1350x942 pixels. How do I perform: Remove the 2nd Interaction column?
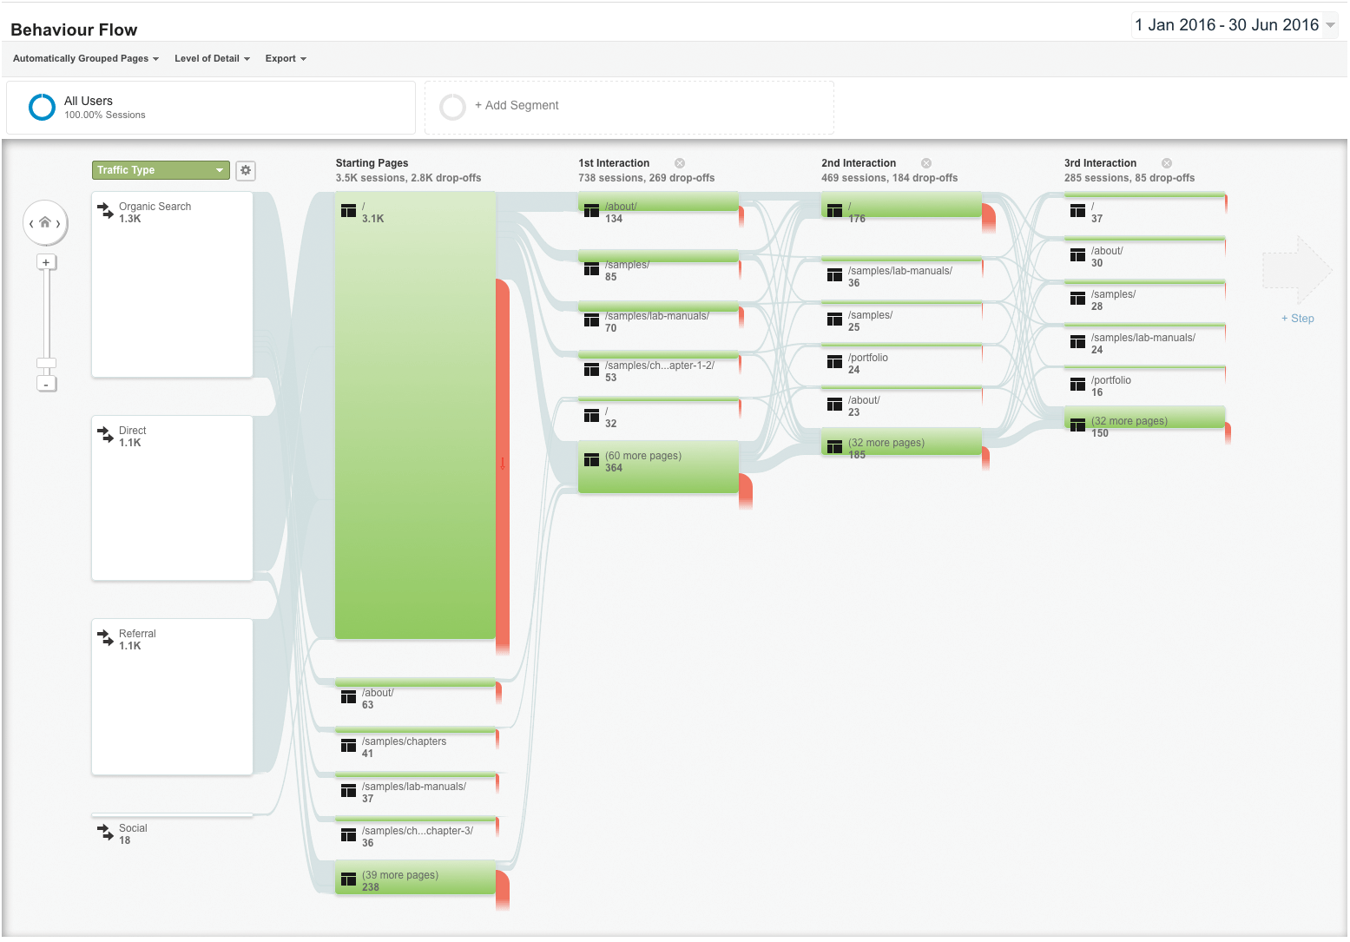(x=926, y=163)
